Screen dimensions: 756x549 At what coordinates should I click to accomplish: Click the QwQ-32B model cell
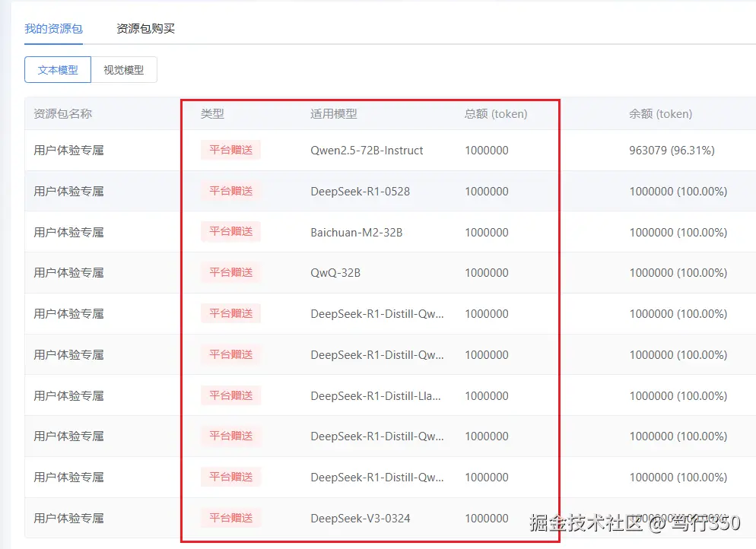[335, 273]
